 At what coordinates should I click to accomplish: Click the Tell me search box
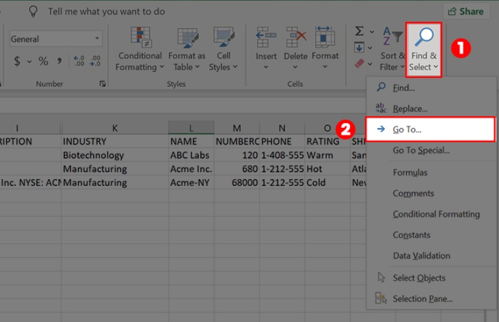click(106, 11)
